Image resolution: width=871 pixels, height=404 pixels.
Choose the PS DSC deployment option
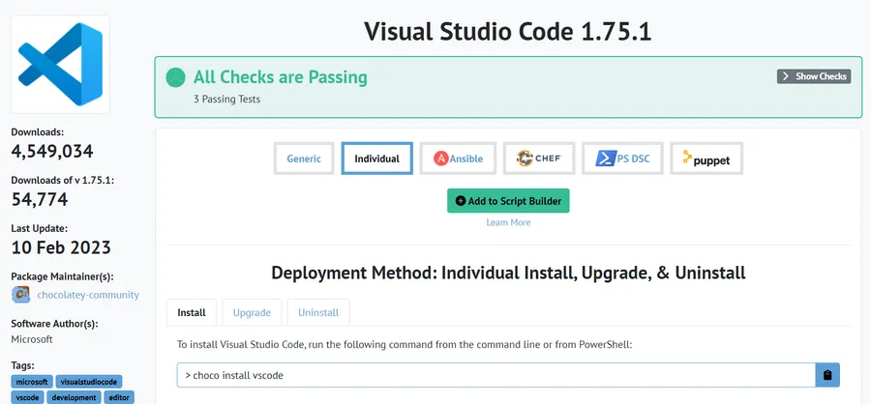[622, 159]
